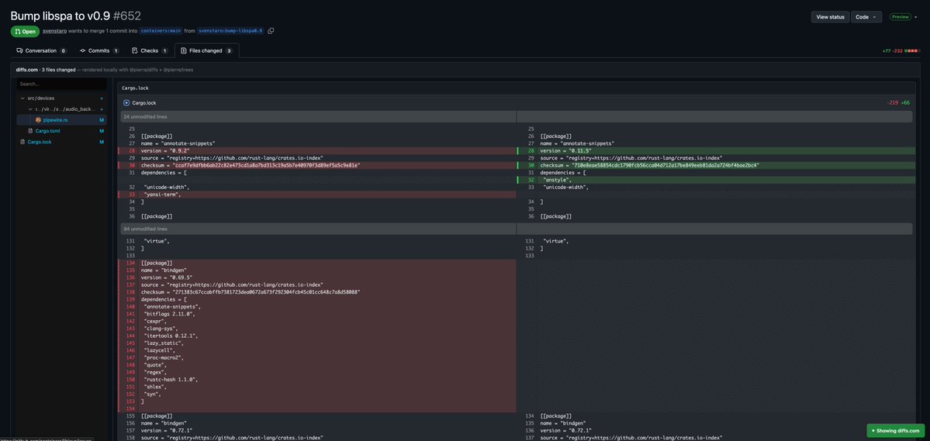
Task: Click the Commits tab commit icon
Action: click(x=83, y=51)
